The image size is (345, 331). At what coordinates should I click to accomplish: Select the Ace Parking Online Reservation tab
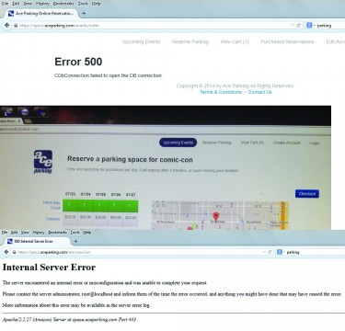pos(41,14)
